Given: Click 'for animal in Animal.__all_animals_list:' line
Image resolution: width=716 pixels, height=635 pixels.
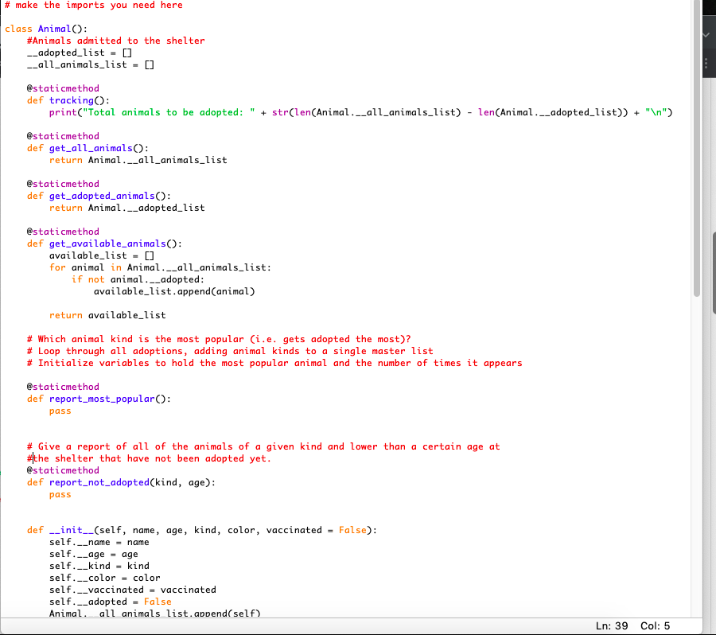Looking at the screenshot, I should coord(160,267).
